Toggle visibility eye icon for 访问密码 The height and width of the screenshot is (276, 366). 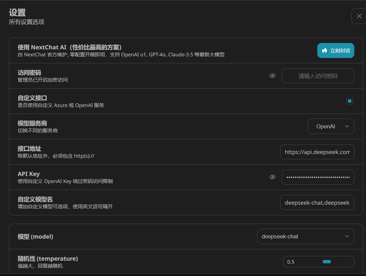tap(272, 76)
